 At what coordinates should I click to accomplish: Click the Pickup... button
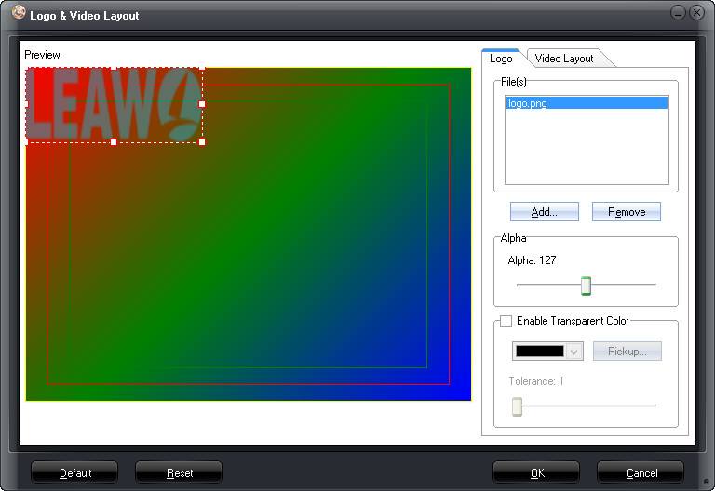pos(627,352)
